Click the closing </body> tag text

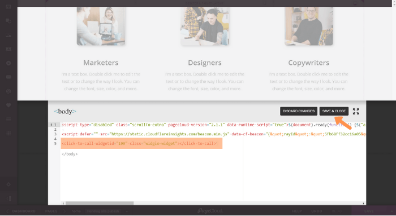point(70,154)
